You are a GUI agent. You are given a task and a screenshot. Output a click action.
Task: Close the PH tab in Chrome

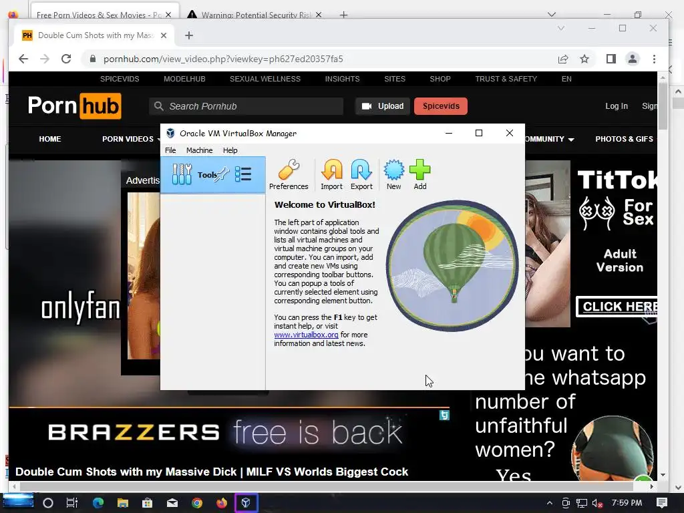(x=164, y=35)
